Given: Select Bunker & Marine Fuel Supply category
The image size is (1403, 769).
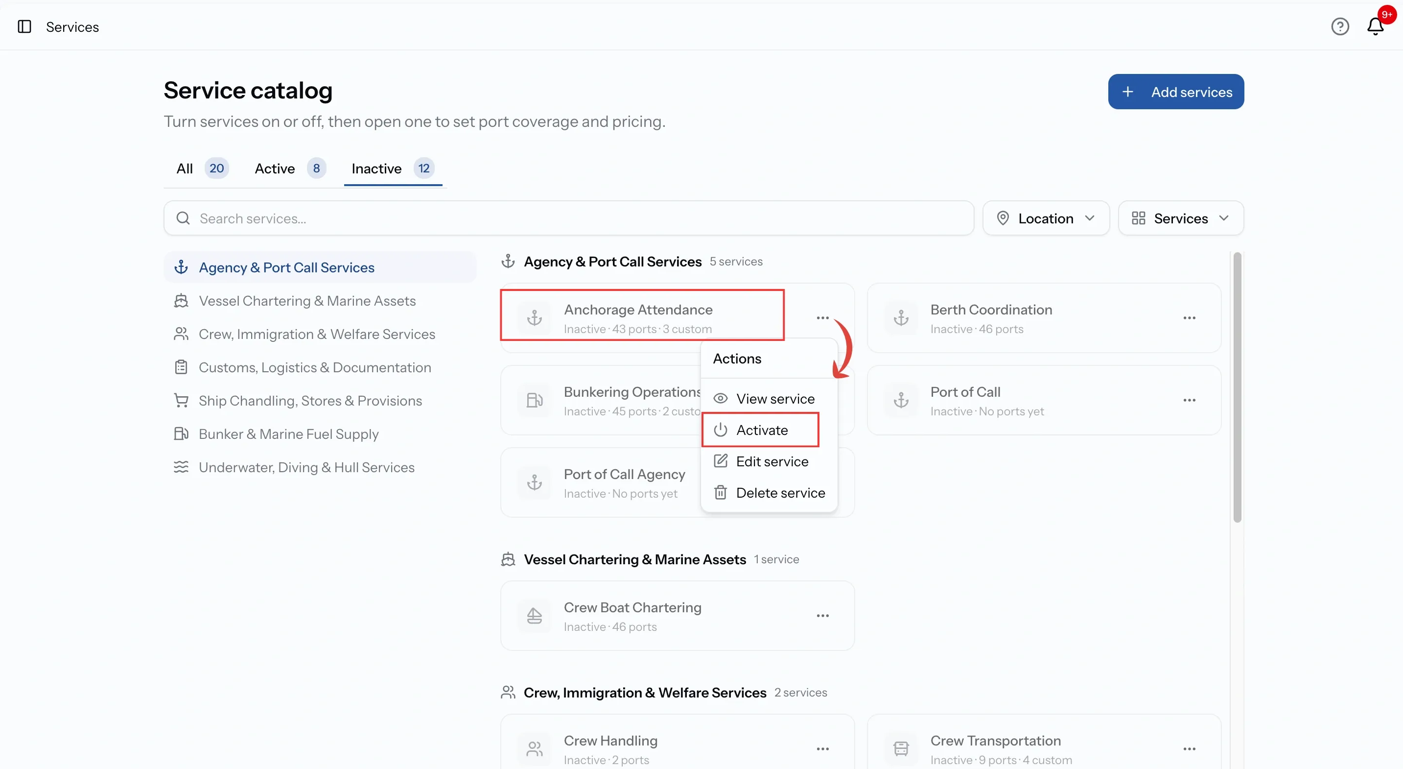Looking at the screenshot, I should coord(320,434).
